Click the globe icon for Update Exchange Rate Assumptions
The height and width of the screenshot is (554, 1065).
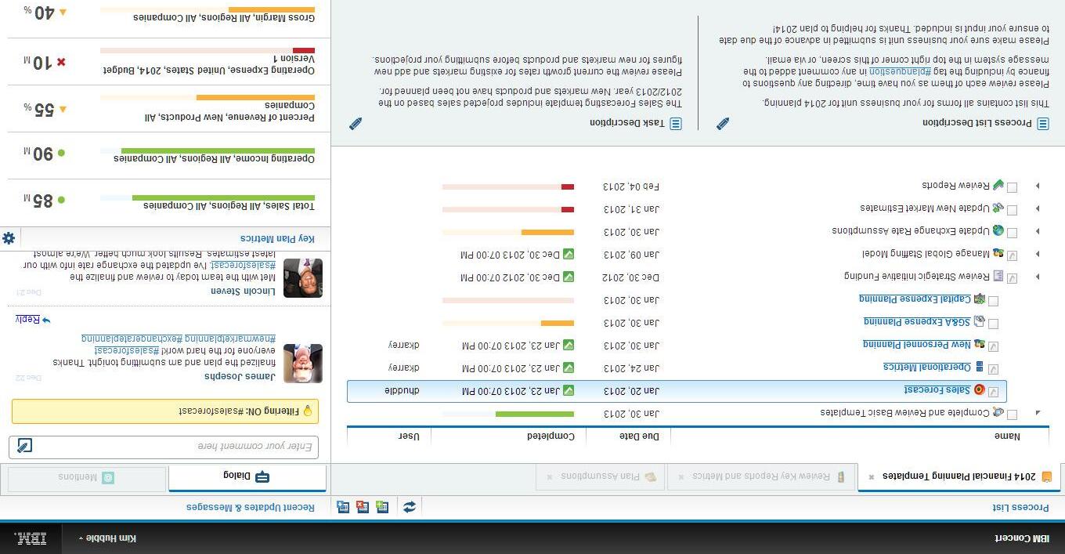tap(998, 230)
